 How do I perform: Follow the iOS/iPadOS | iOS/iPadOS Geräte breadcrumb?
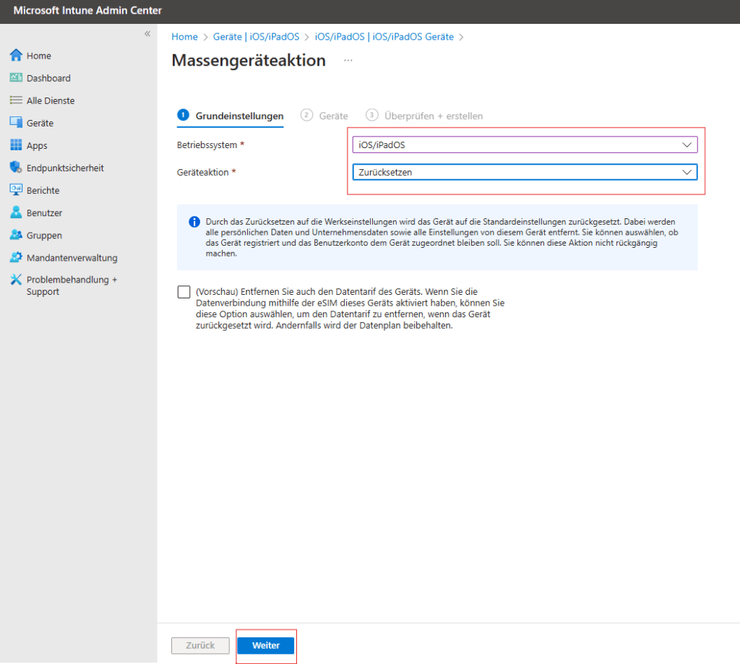pyautogui.click(x=384, y=37)
